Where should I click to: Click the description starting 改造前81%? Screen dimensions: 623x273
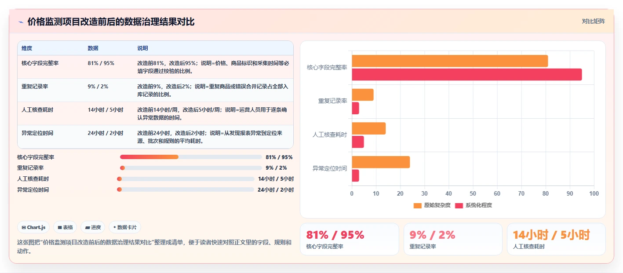[x=213, y=67]
